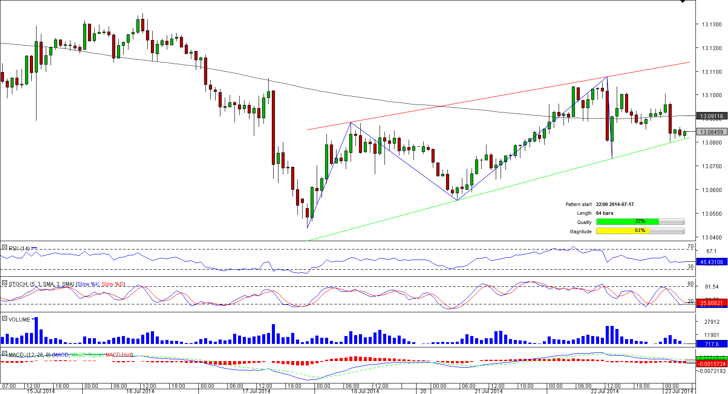Click the RSI 70 overbought level label
This screenshot has width=728, height=394.
[x=691, y=246]
